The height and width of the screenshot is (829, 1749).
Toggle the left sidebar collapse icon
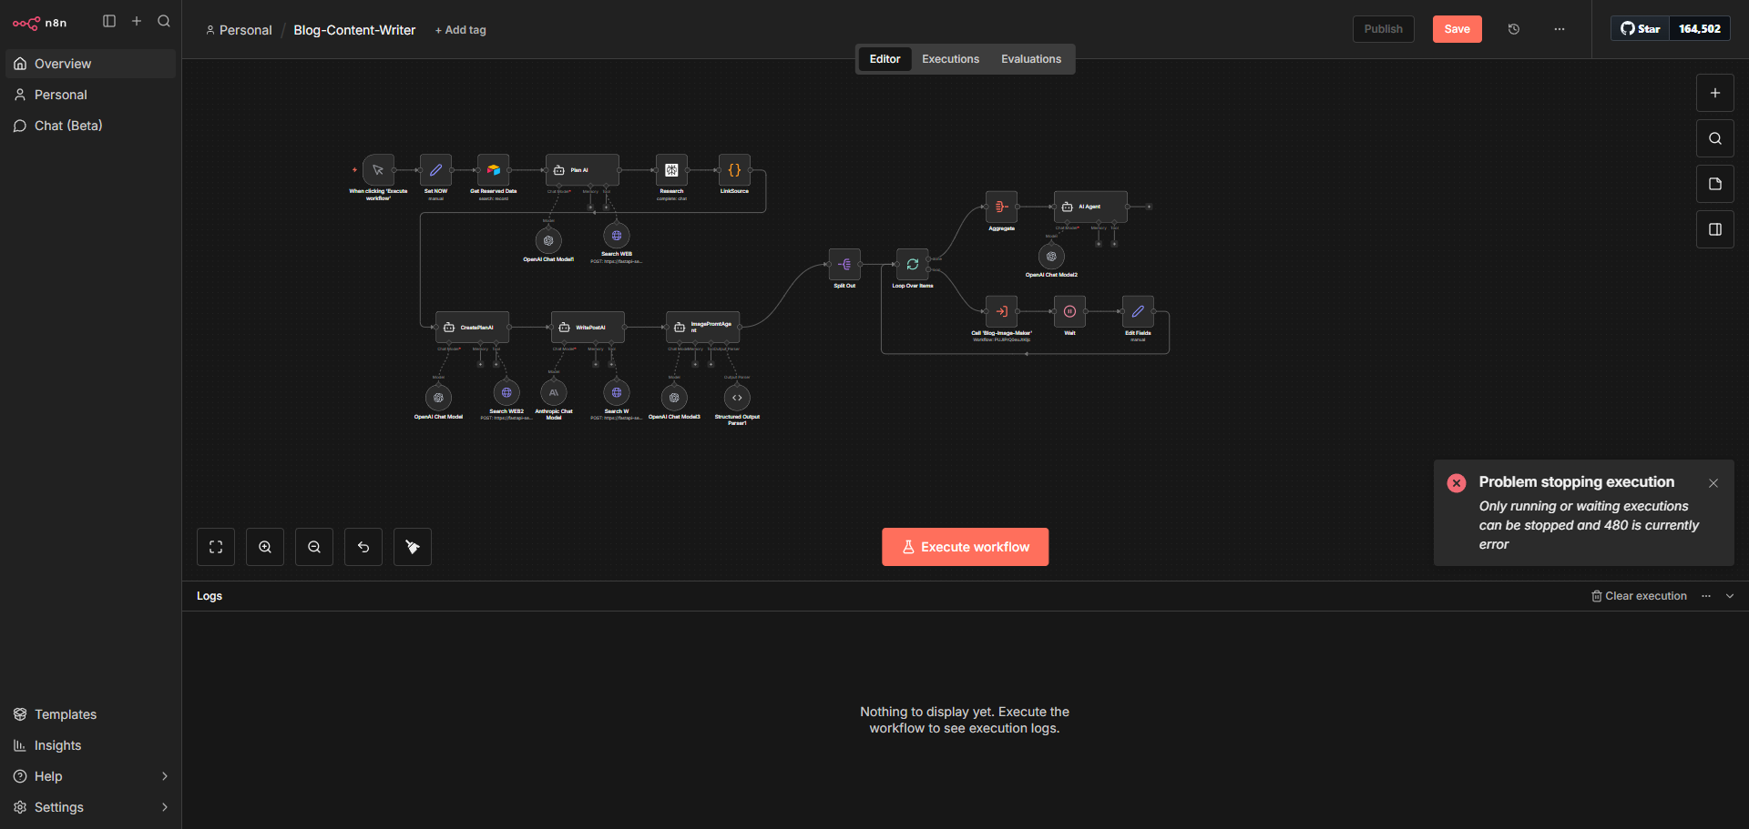point(109,21)
